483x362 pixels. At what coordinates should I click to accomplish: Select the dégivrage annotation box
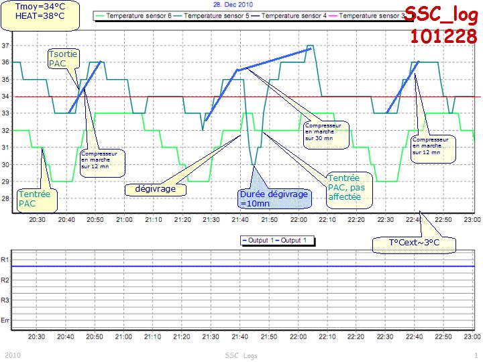click(x=154, y=189)
